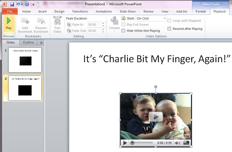Click the Start option icon
Viewport: 232px width, 152px height.
click(124, 18)
